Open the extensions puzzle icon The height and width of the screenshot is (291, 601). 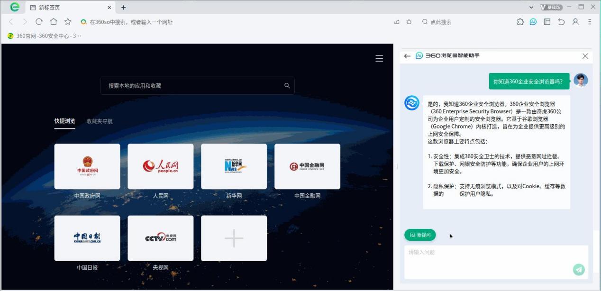click(x=520, y=22)
